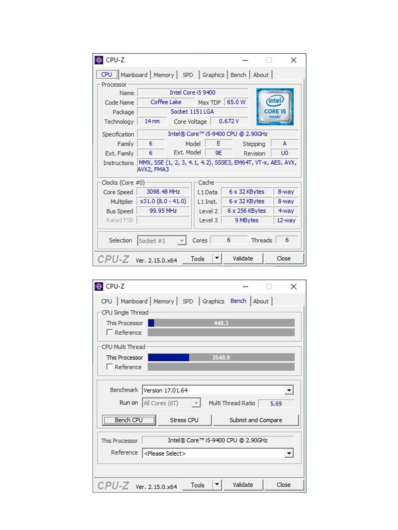
Task: Click the Level 3 cache value 9 MBytes
Action: pyautogui.click(x=247, y=220)
